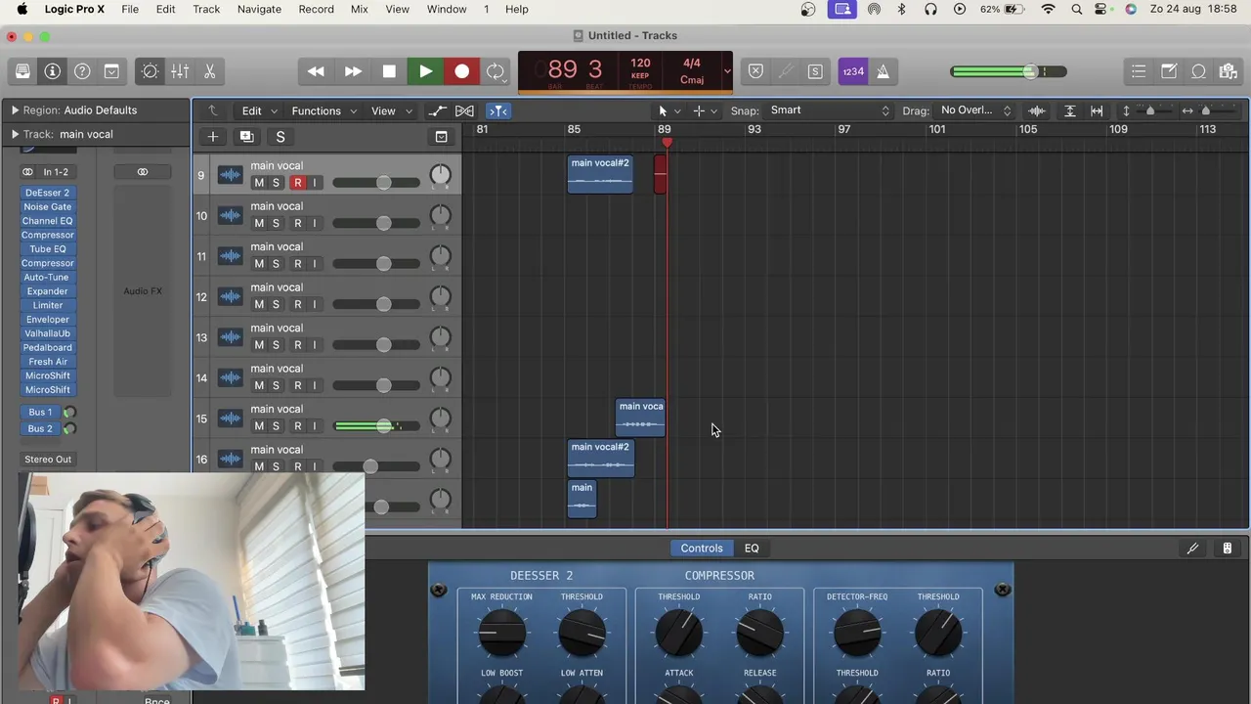The image size is (1251, 704).
Task: Add a new track with plus button
Action: pyautogui.click(x=212, y=137)
